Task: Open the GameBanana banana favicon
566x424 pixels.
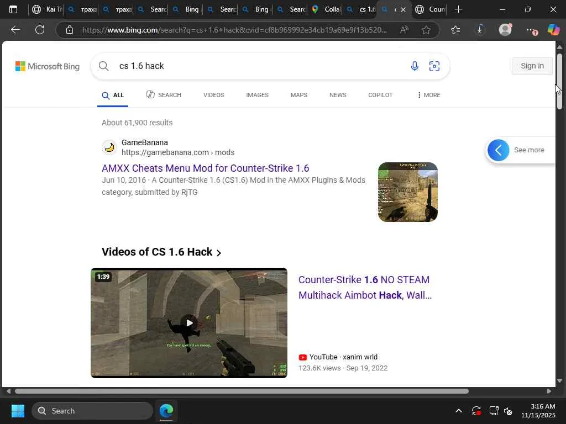Action: (109, 147)
